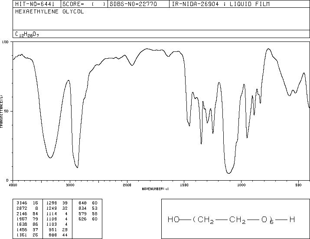Click the IR-NIDA-26904 LIQUID FILM label

coord(221,4)
